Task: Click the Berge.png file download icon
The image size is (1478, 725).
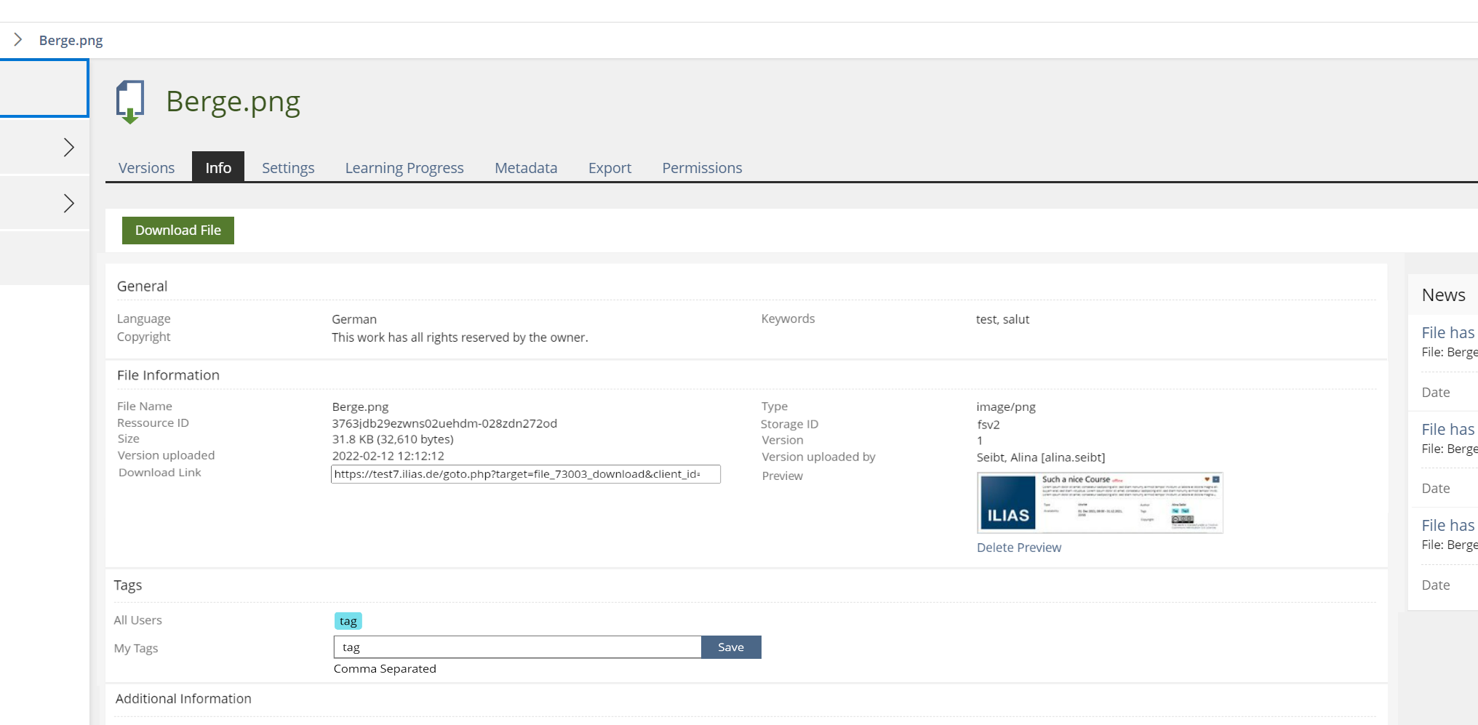Action: click(x=130, y=102)
